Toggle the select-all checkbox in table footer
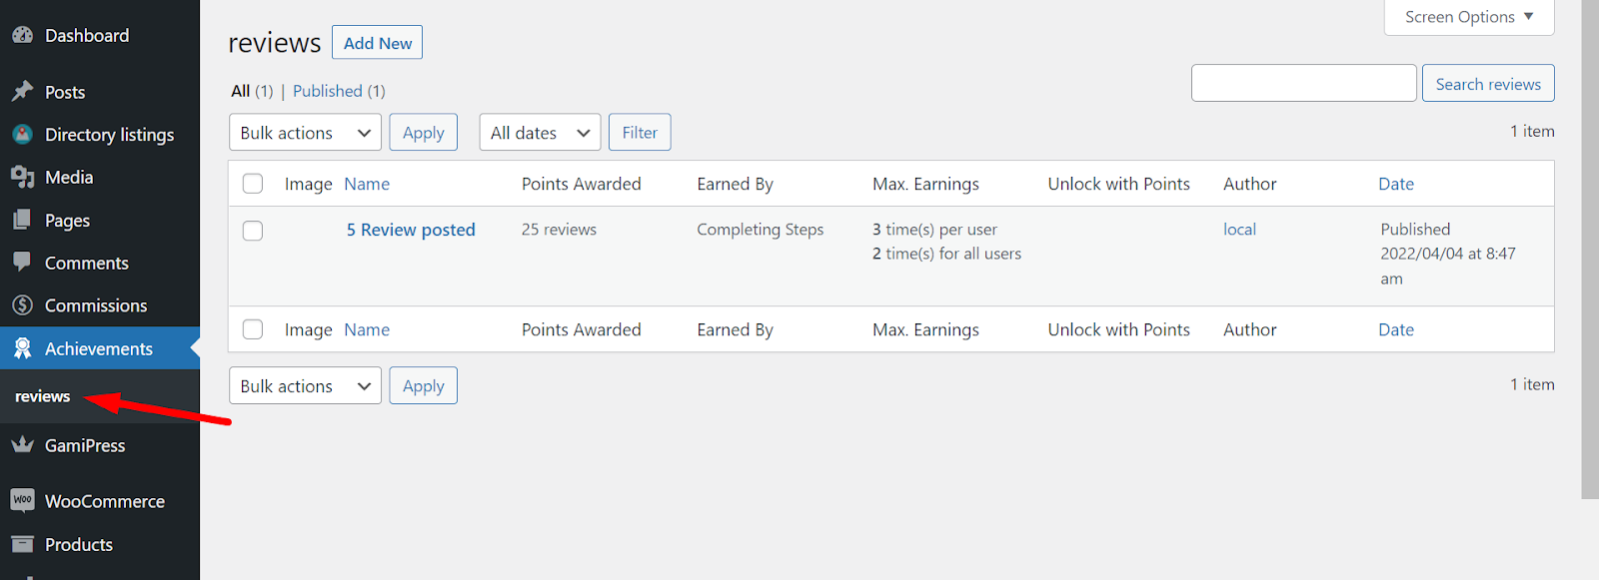The width and height of the screenshot is (1599, 580). click(253, 329)
